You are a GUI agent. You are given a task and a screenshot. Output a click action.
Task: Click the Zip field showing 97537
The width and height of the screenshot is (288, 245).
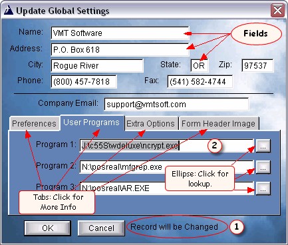point(257,66)
